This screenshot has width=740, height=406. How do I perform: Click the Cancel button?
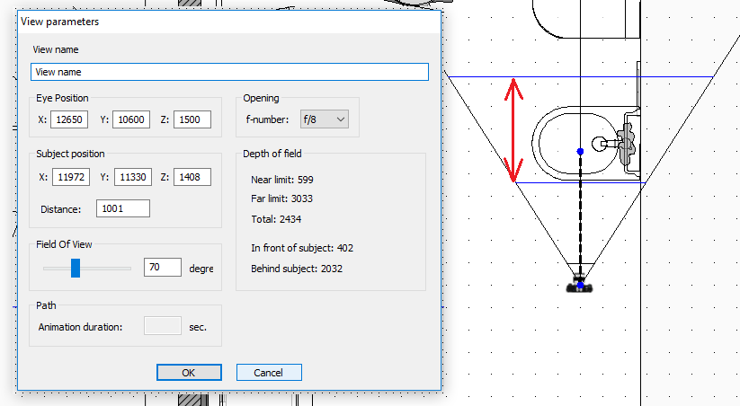point(269,373)
